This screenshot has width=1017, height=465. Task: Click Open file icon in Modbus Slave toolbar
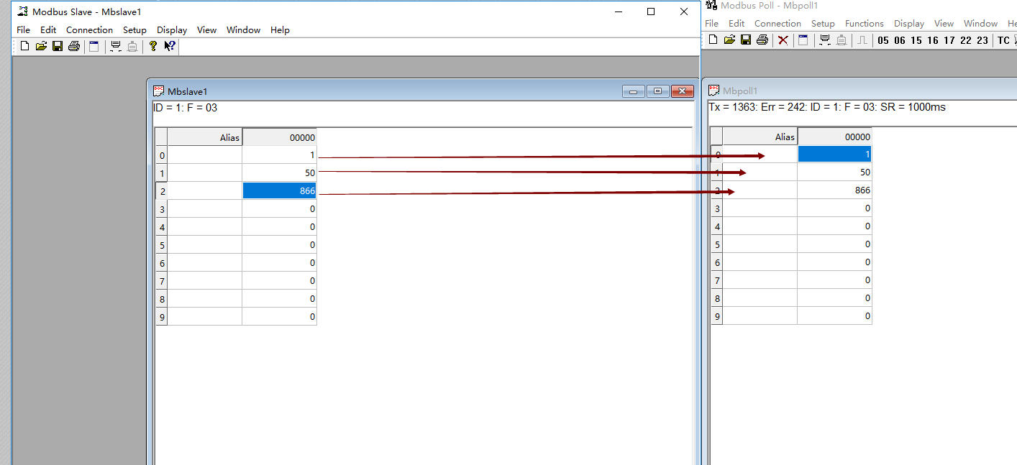[41, 47]
